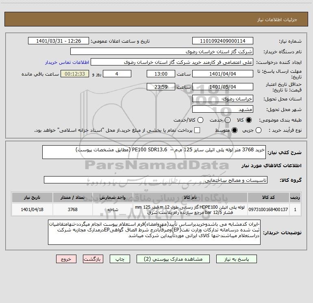Click the 'تعداد / مقدار' column header
Screen dimensions: 313x303
pos(73,197)
